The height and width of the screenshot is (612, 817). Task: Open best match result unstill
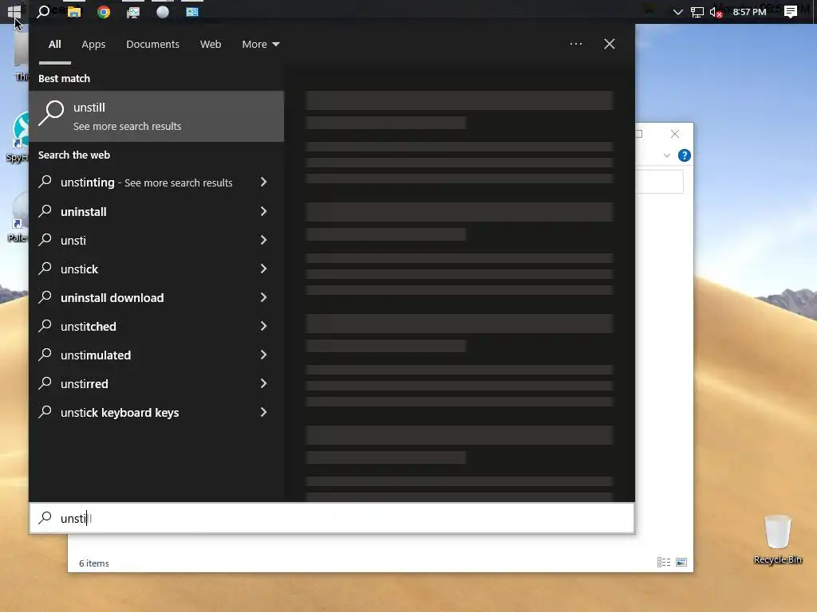coord(156,116)
